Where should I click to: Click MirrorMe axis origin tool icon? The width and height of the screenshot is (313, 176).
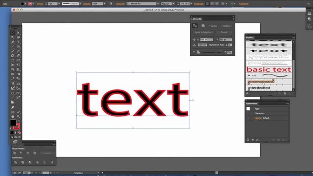click(195, 26)
